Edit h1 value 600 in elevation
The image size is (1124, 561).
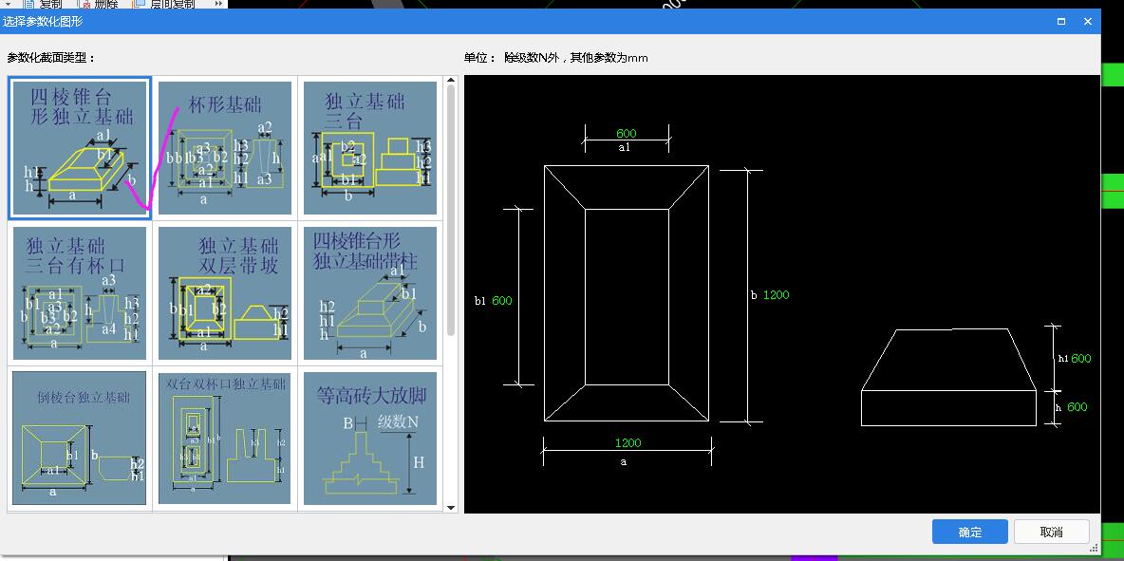click(1081, 358)
